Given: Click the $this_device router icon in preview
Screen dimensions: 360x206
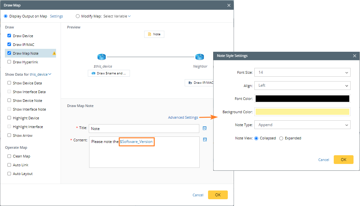Looking at the screenshot, I should click(x=101, y=57).
